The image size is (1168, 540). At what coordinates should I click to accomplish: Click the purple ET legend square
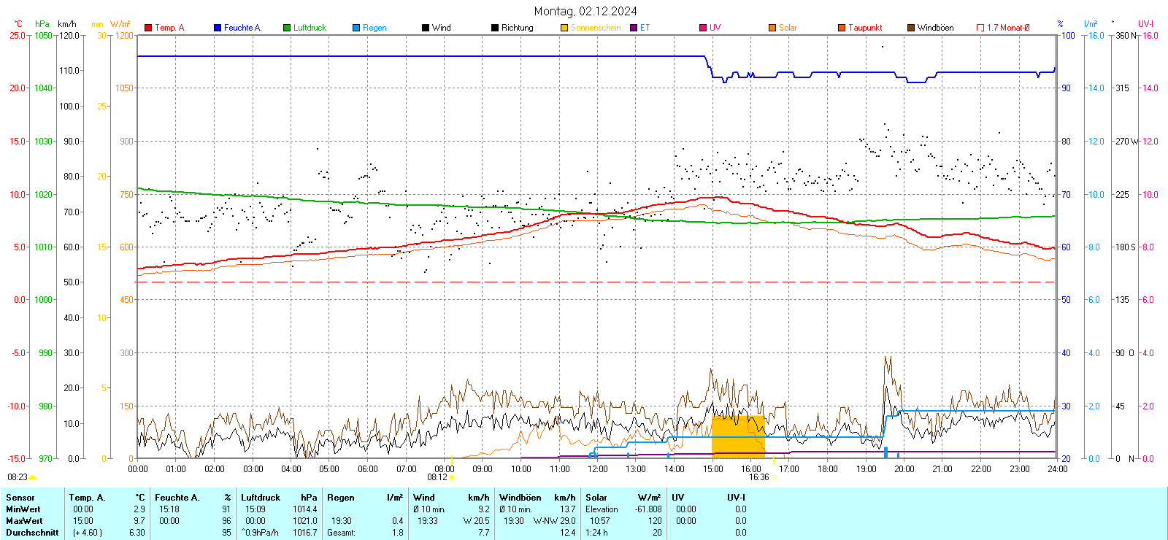point(634,28)
